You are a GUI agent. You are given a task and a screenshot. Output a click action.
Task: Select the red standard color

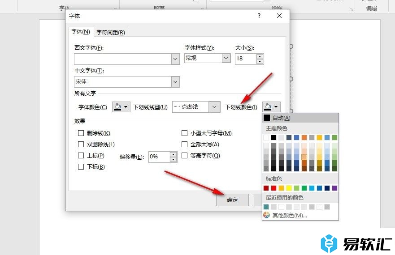coord(273,188)
